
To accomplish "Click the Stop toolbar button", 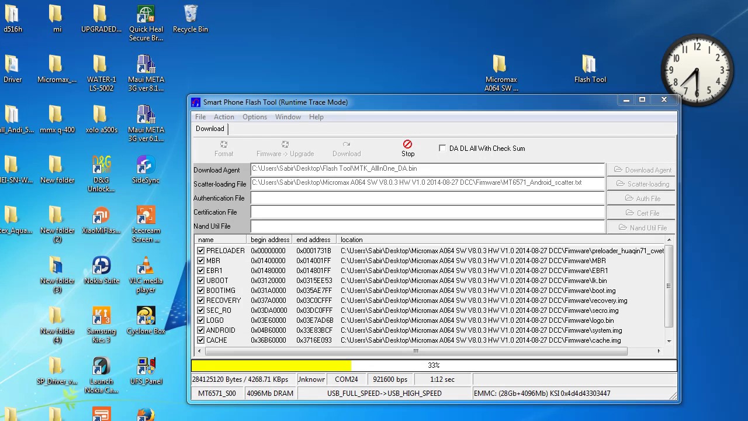I will point(408,149).
